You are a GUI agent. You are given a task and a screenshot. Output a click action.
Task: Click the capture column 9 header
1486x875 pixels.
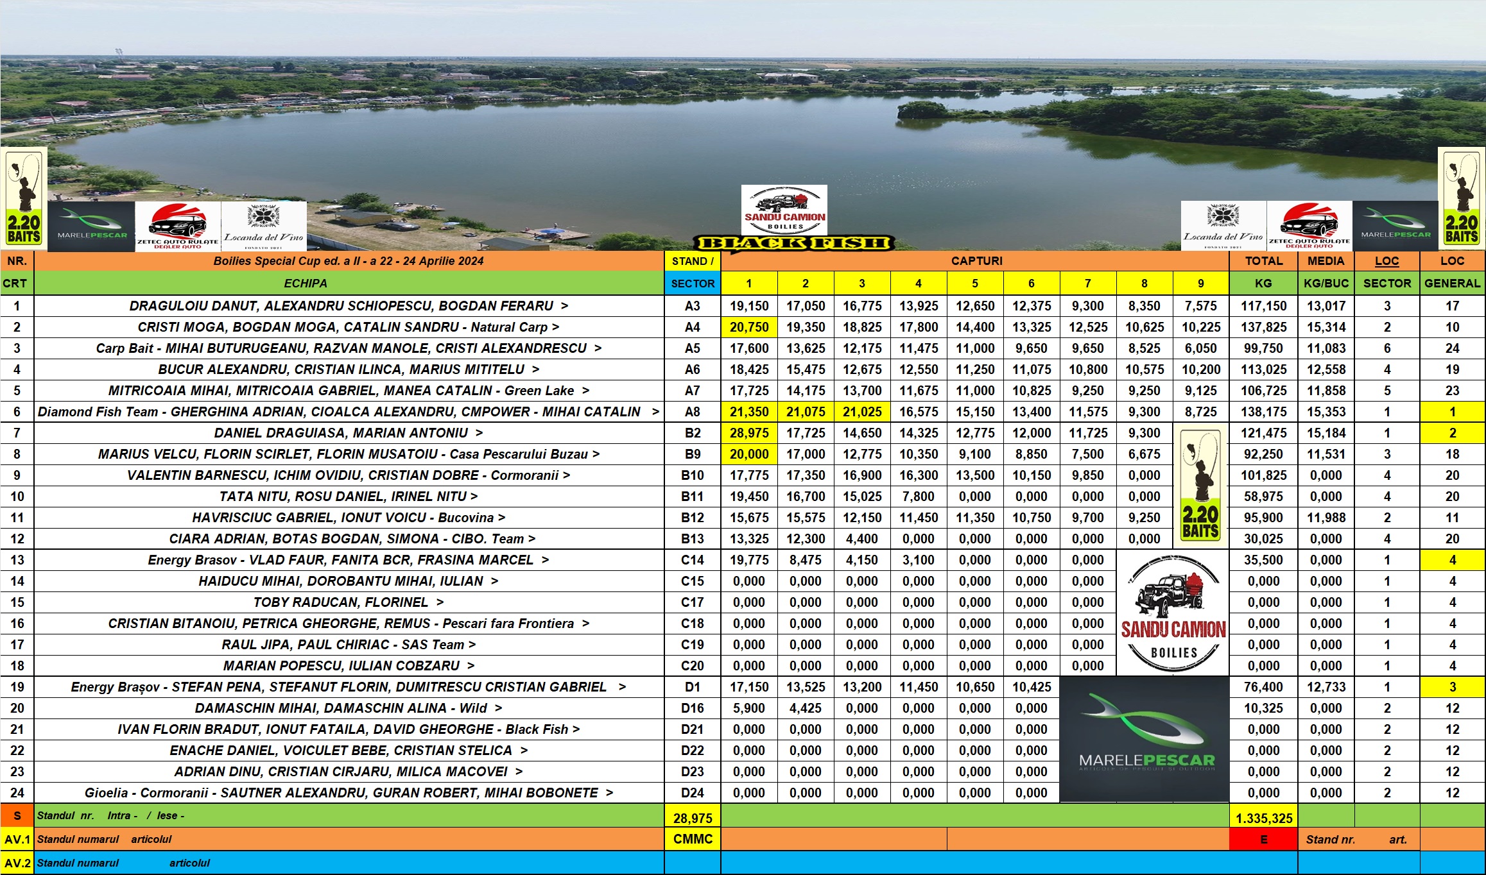click(1201, 284)
